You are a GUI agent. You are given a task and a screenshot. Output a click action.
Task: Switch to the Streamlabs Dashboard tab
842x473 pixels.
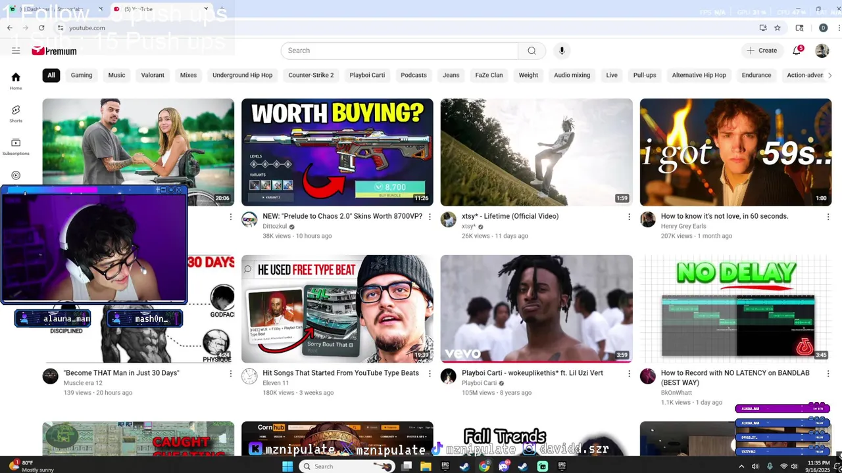(x=56, y=9)
